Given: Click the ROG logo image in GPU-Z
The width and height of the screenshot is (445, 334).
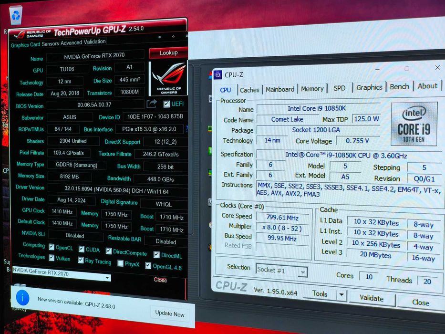Looking at the screenshot, I should 168,78.
